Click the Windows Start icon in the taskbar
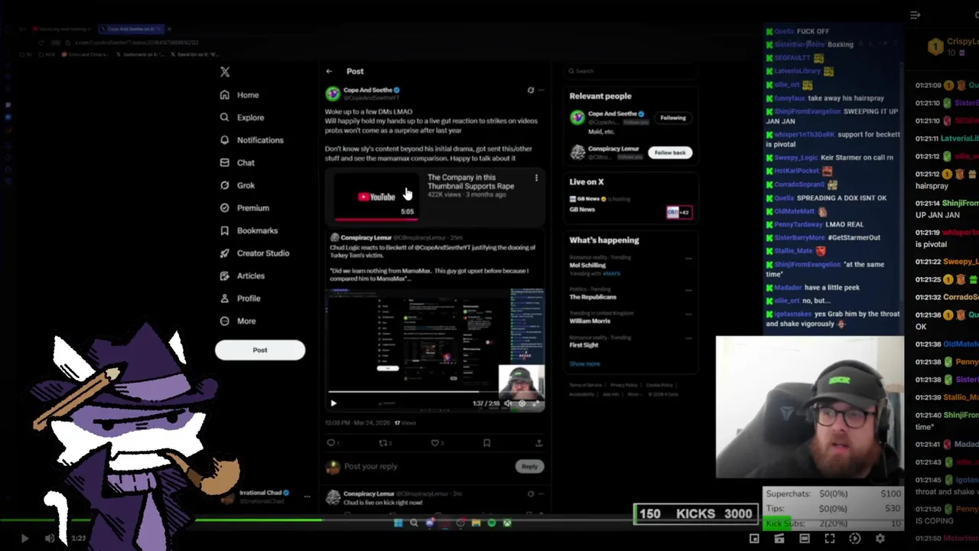Viewport: 979px width, 551px height. (398, 523)
